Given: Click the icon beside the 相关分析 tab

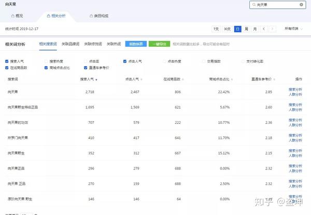Looking at the screenshot, I should point(48,16).
